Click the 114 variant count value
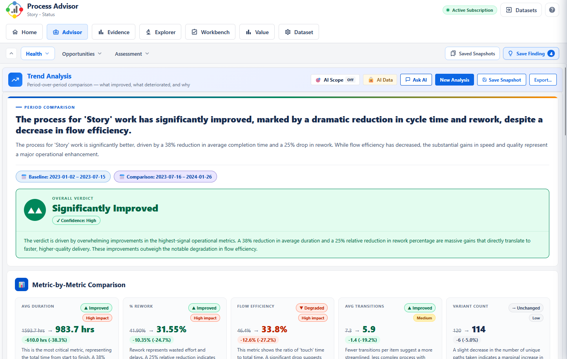This screenshot has height=359, width=567. point(479,329)
